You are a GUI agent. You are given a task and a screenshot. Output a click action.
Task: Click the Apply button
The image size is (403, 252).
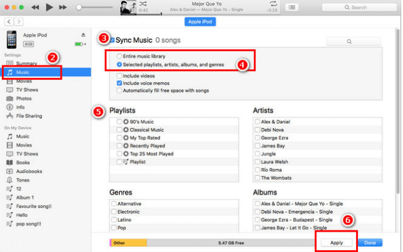point(336,243)
